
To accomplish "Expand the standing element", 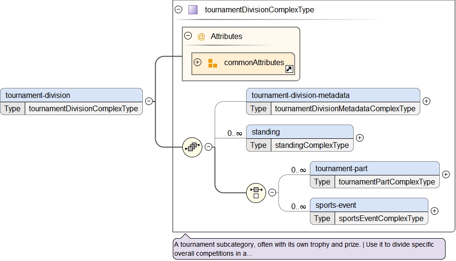I will coord(360,138).
